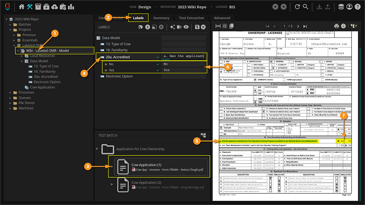Viewport: 365px width, 205px height.
Task: Check the 'A. NEW' application type checkbox
Action: coord(221,62)
